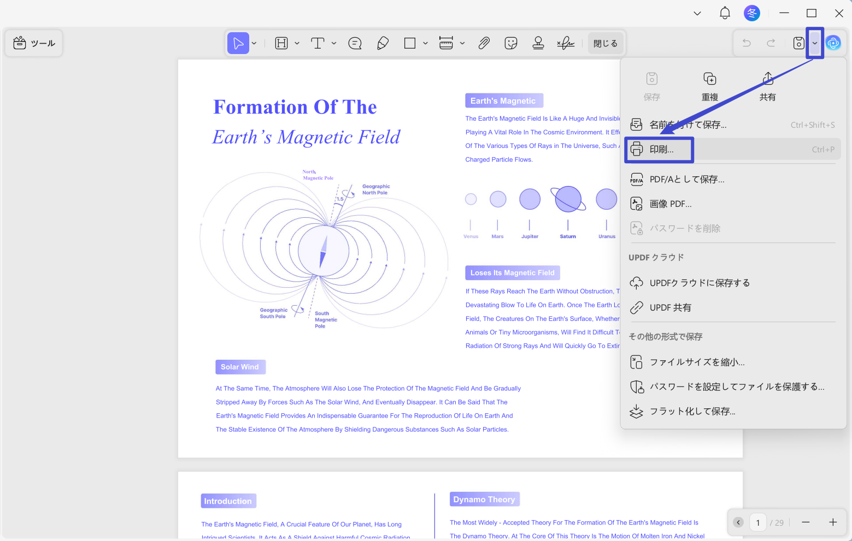852x541 pixels.
Task: Open the user account avatar
Action: click(752, 13)
